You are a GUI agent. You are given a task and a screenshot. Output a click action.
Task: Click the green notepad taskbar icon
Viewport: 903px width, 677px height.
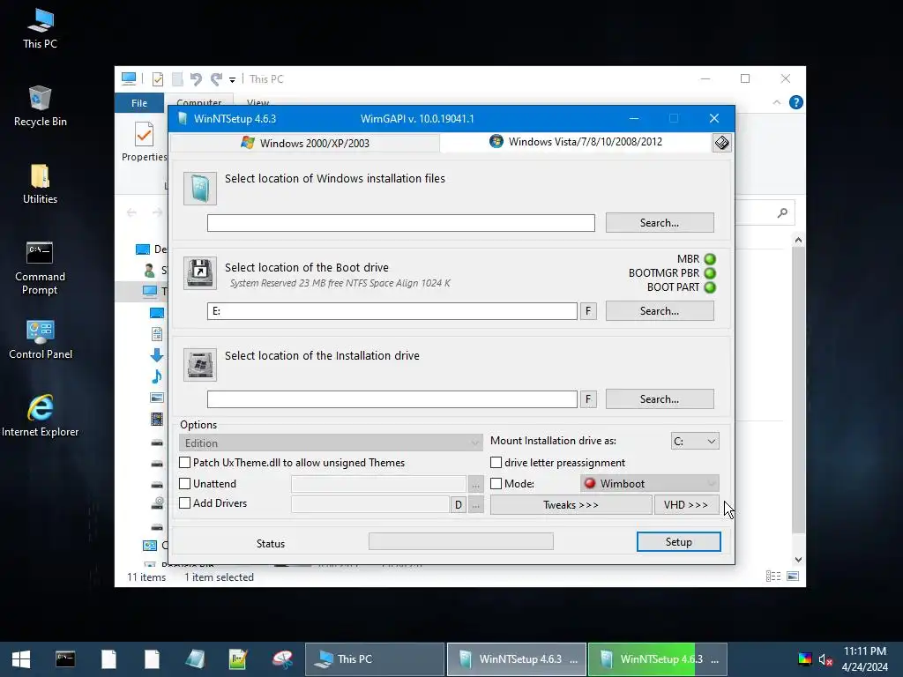238,659
